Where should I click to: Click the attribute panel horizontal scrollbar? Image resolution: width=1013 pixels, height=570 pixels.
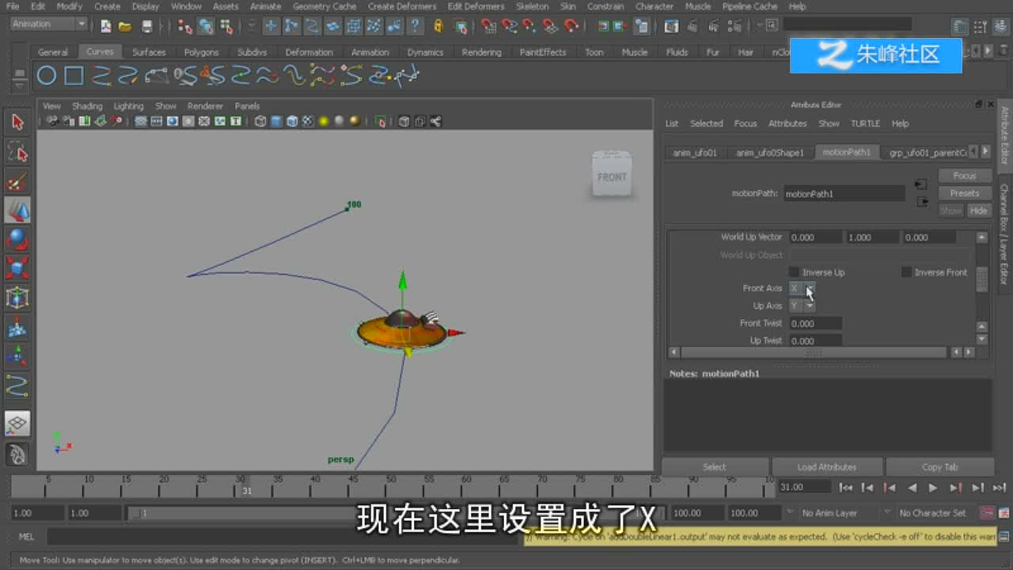[814, 352]
